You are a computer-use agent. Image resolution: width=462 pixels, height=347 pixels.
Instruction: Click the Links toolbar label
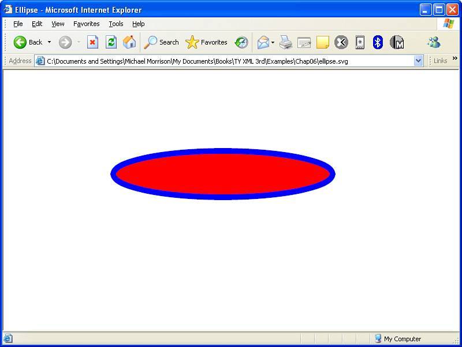(440, 61)
